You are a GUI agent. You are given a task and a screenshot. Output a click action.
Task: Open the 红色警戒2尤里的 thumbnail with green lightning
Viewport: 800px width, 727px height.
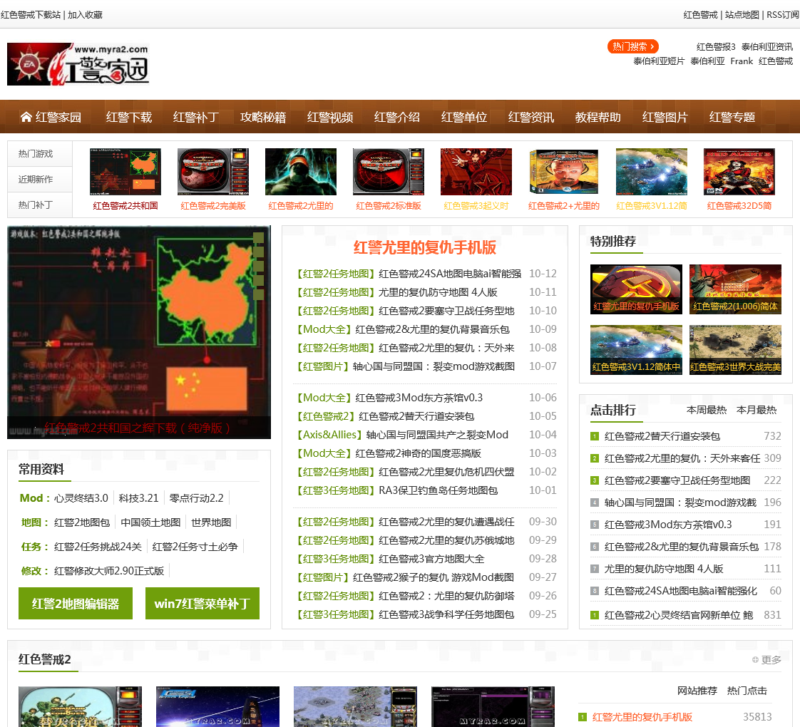tap(301, 172)
